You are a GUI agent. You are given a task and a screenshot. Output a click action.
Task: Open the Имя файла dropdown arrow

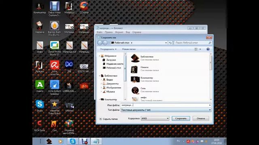[x=210, y=105]
